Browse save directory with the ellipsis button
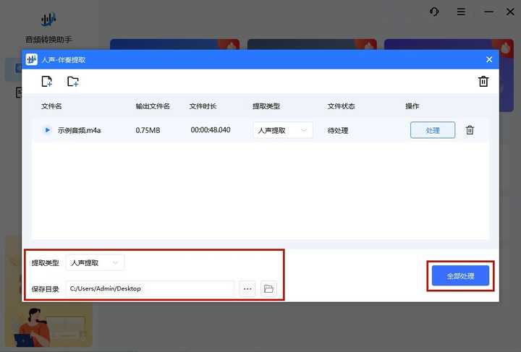 247,288
